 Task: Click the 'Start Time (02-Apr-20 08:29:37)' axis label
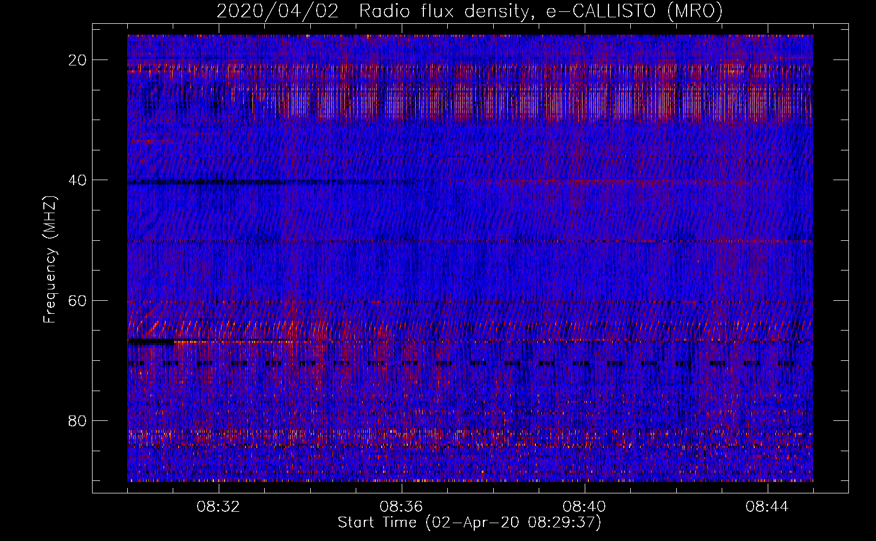[x=469, y=523]
